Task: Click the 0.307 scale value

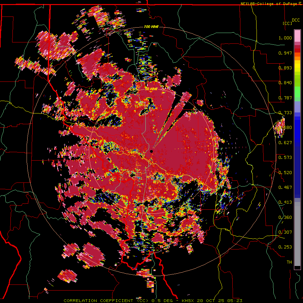Action: 285,232
